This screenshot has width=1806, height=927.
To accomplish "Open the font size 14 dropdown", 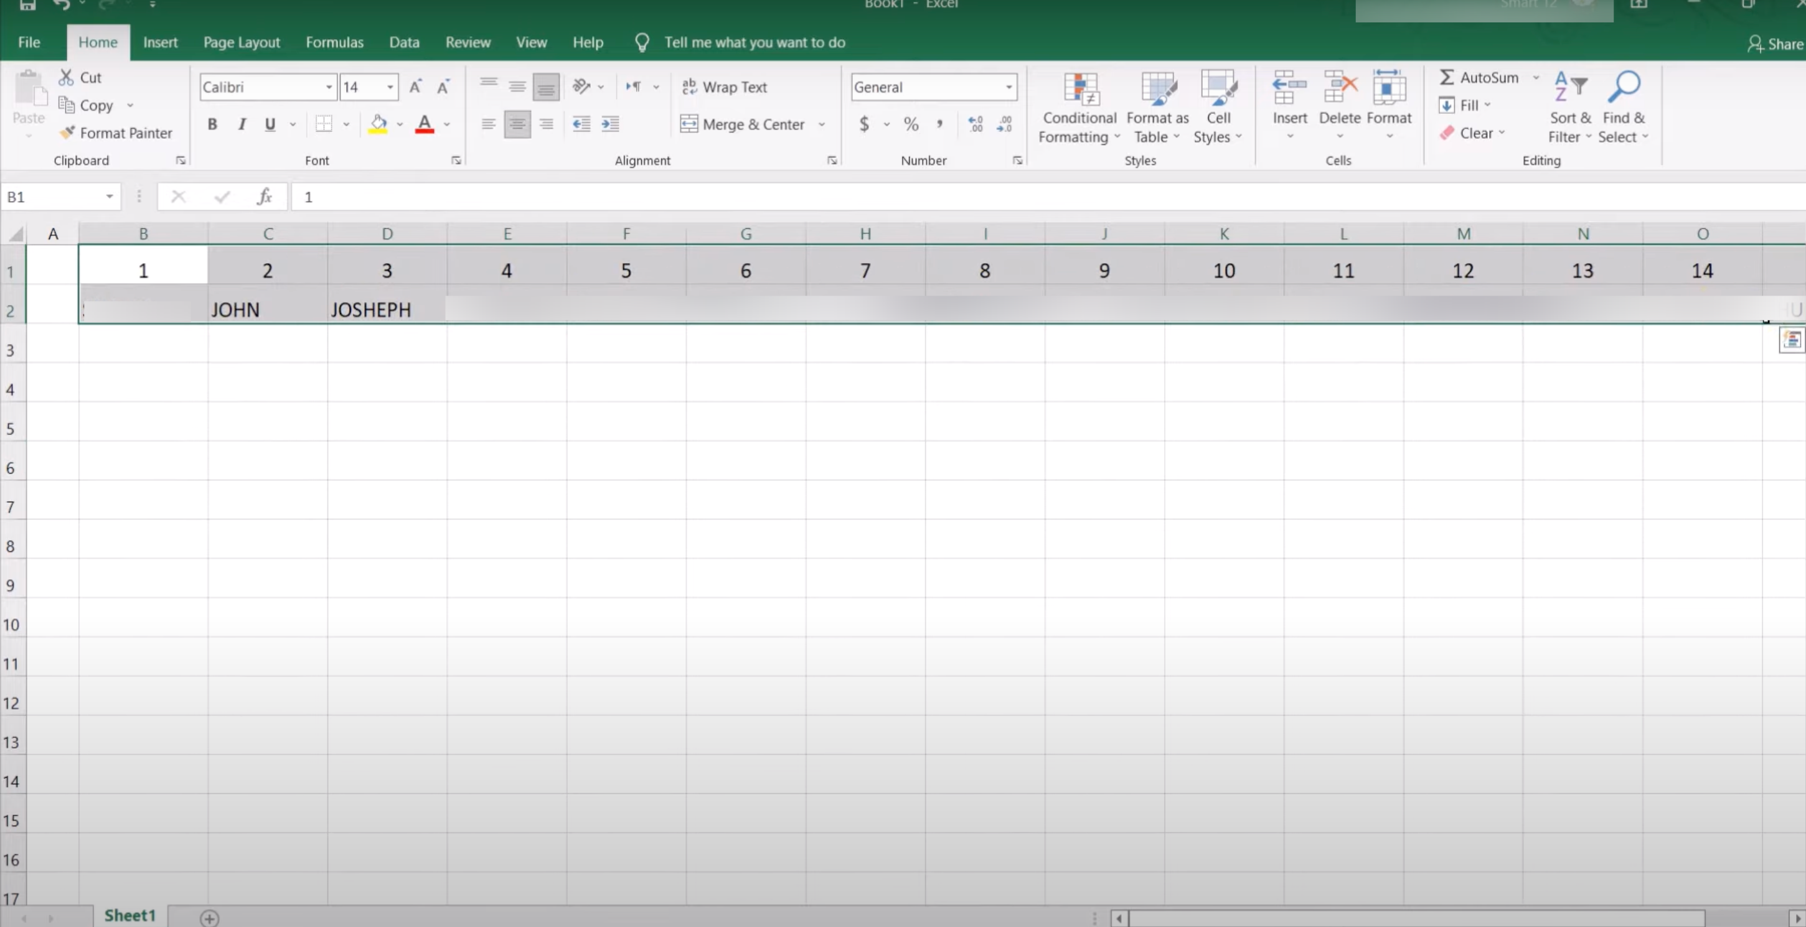I will 390,87.
